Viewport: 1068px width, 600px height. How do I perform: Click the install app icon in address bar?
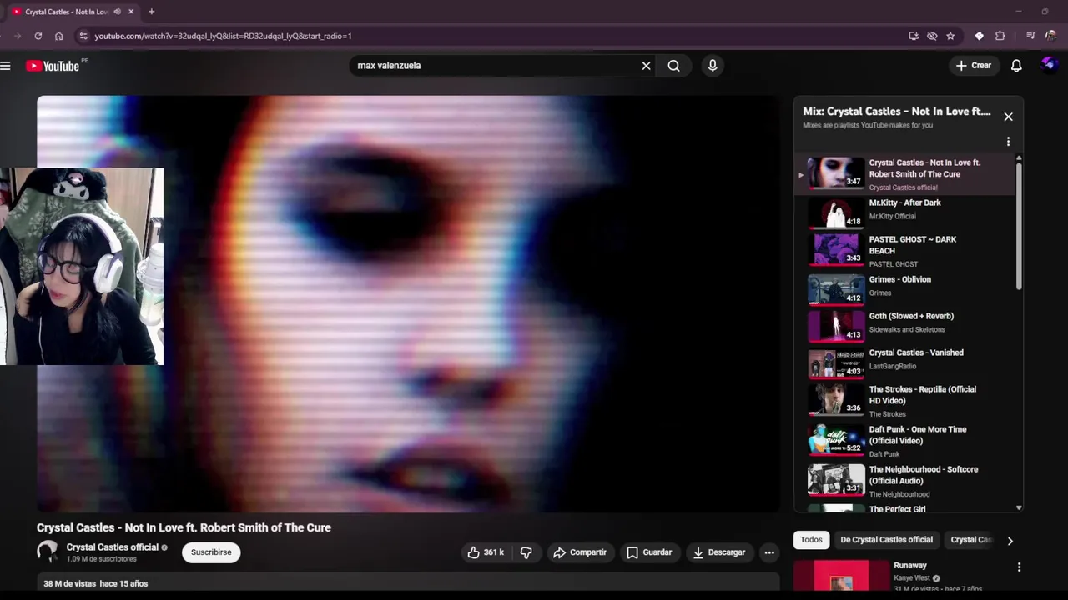pyautogui.click(x=914, y=36)
